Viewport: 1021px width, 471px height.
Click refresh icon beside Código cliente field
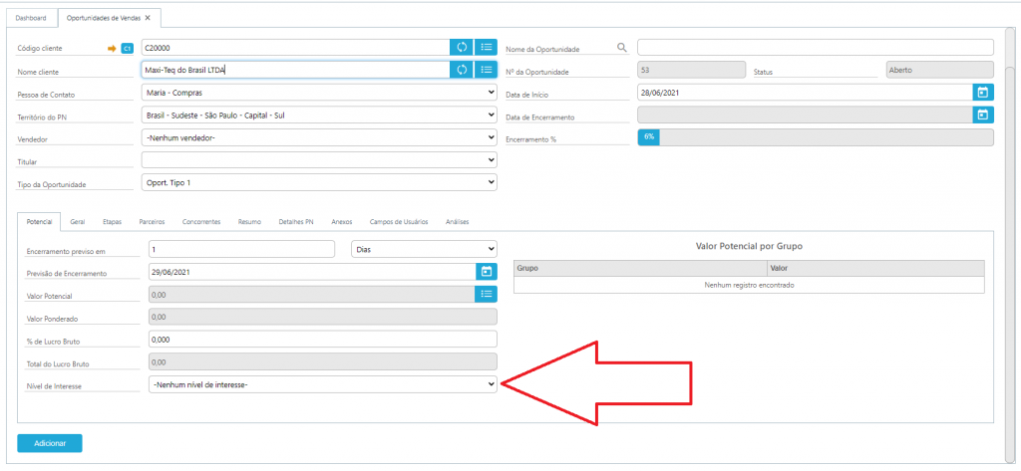coord(462,47)
